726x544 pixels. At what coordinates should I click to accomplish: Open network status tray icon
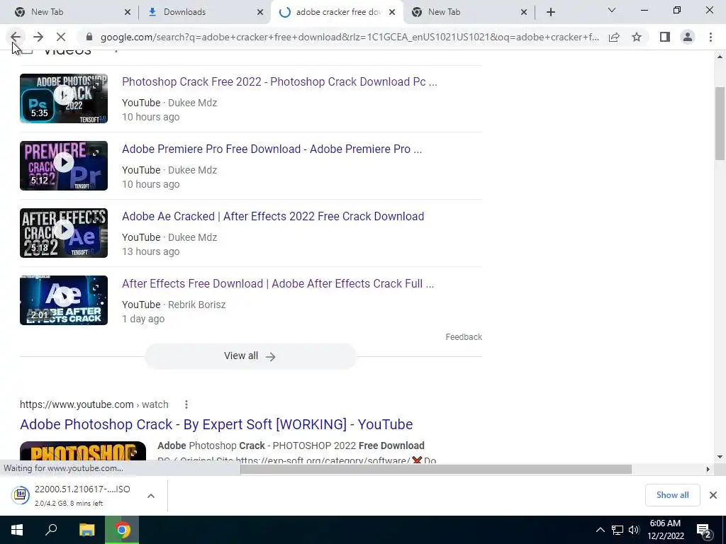pyautogui.click(x=618, y=530)
